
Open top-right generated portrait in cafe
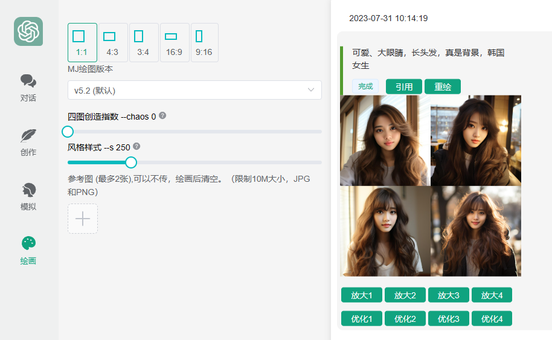[476, 141]
